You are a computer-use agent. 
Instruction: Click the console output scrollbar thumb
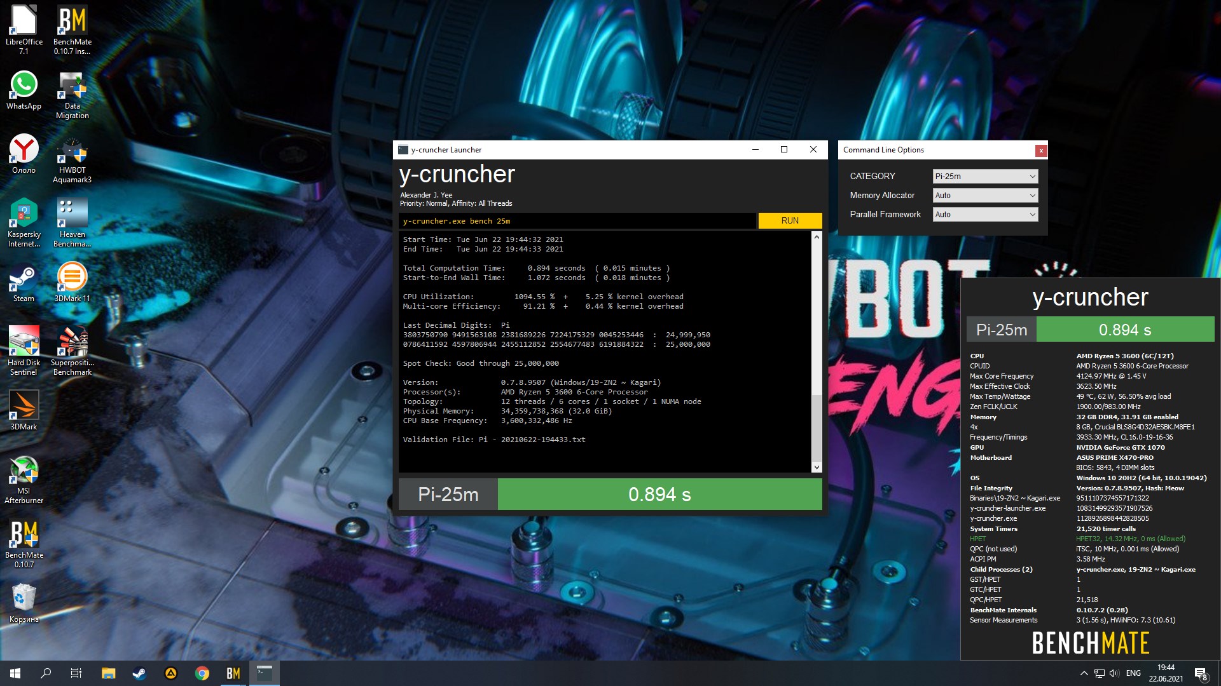(x=817, y=427)
